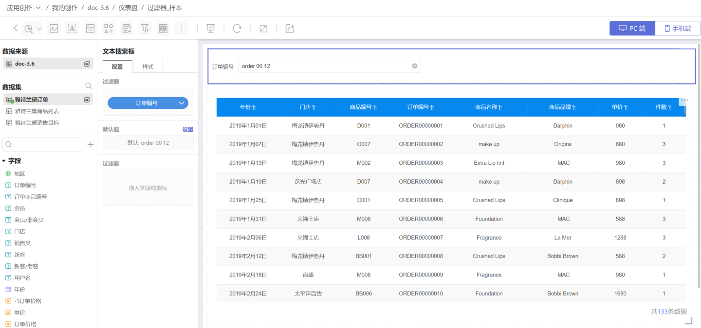This screenshot has width=701, height=328.
Task: Select the 雅诗兰黛商品列表 dataset
Action: tap(37, 111)
